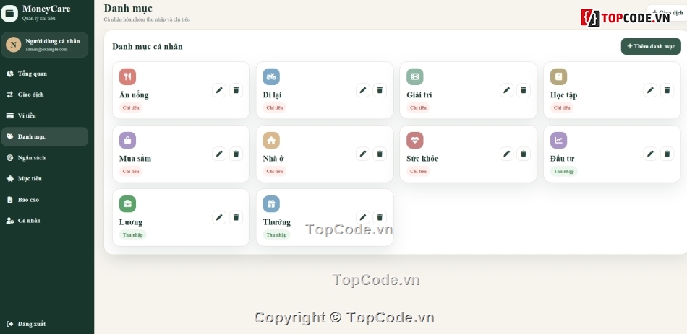Click the pencil icon for Đi lại

point(363,90)
